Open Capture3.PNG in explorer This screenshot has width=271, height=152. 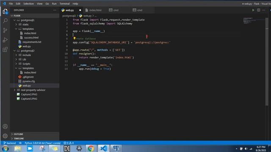point(29,99)
